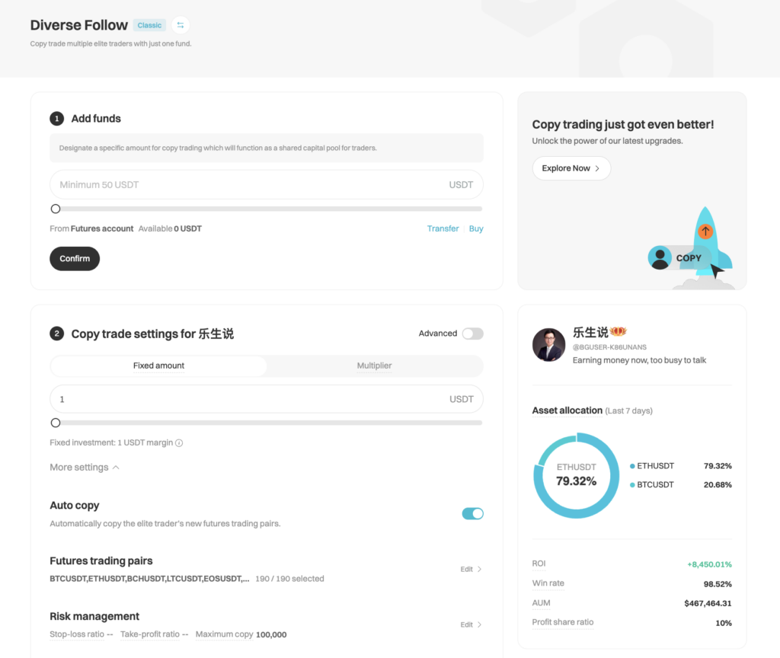Screen dimensions: 780x658
Task: Click the trader's profile avatar
Action: click(548, 345)
